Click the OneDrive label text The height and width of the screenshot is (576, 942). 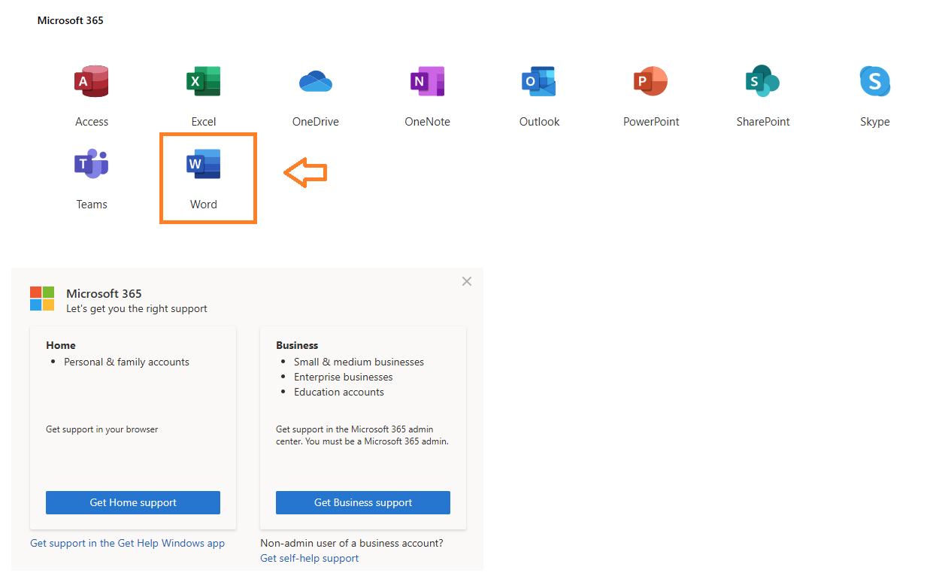click(316, 122)
